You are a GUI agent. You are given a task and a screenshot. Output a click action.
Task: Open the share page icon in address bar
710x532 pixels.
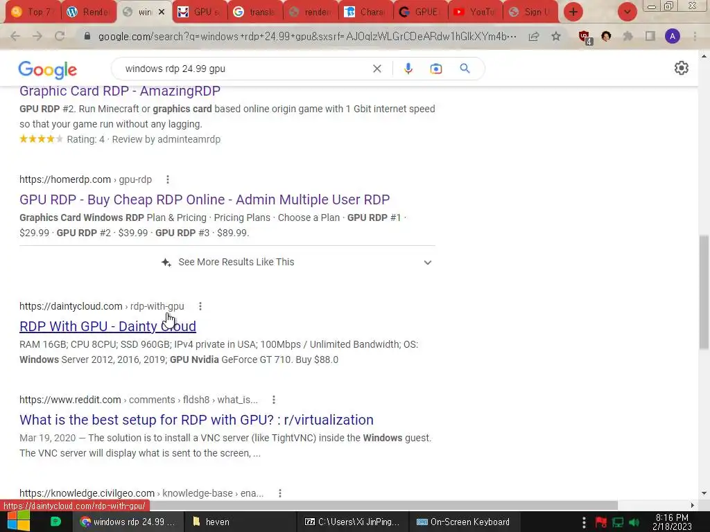click(534, 36)
